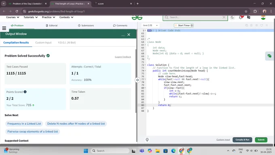Open Microsoft Store from taskbar
This screenshot has height=155, width=275.
[165, 151]
